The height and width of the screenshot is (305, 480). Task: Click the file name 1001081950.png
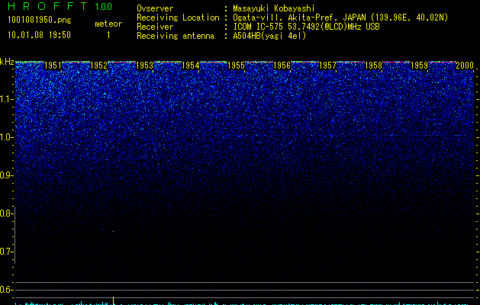pyautogui.click(x=38, y=21)
